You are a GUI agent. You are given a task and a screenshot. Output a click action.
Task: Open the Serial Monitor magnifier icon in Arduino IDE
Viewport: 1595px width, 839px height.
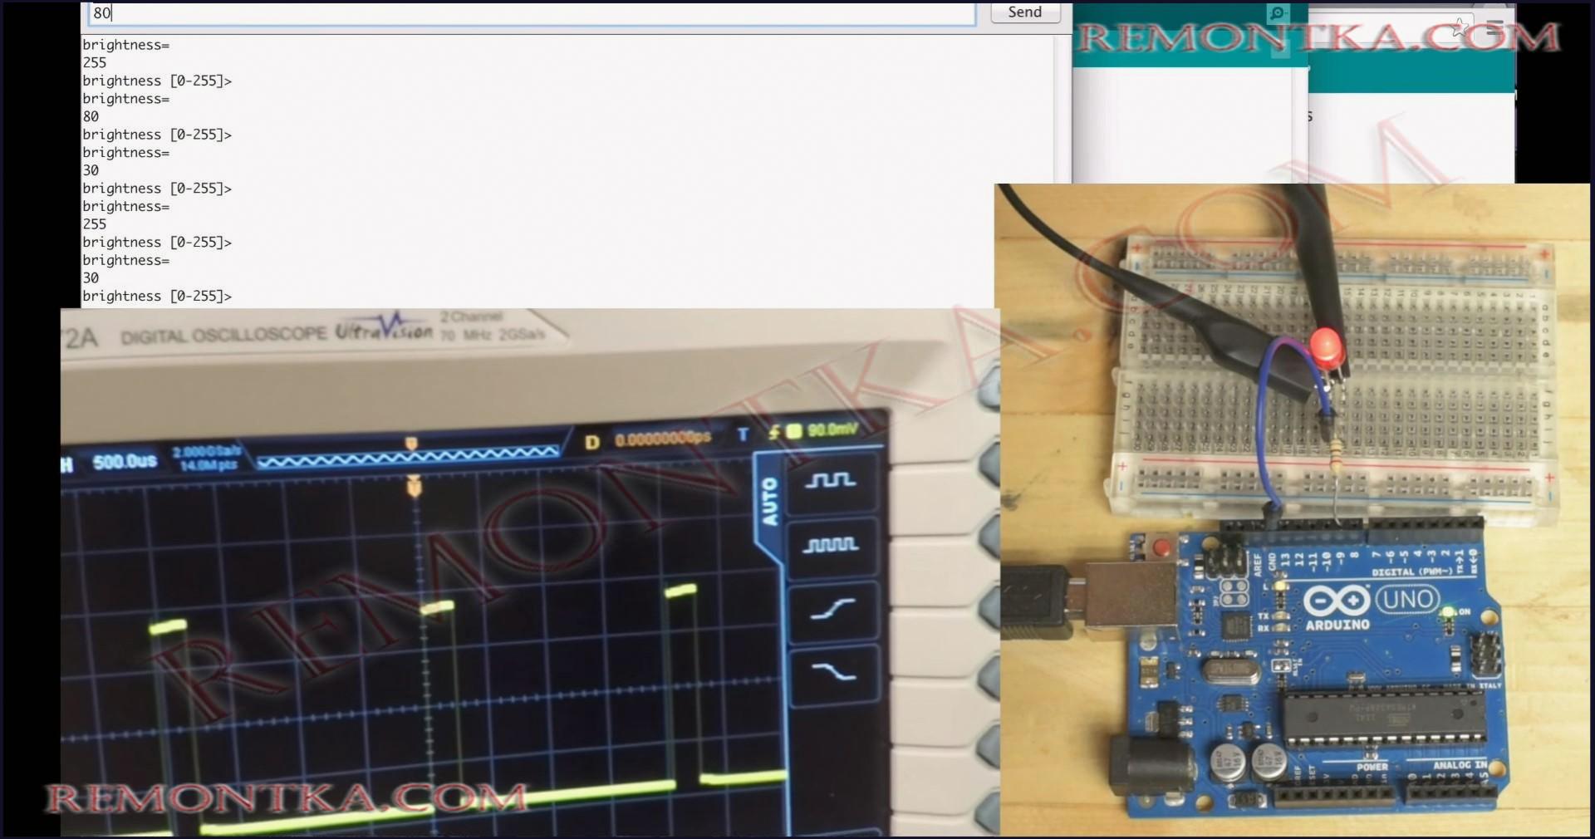[1278, 12]
